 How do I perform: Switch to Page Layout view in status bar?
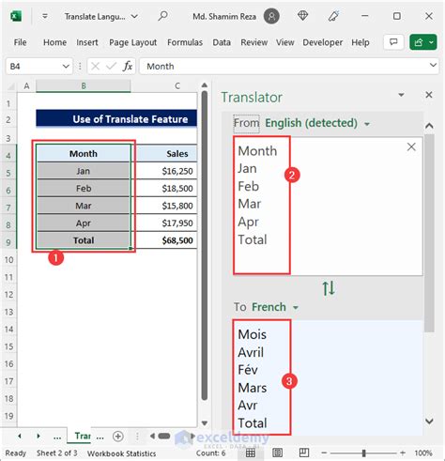coord(277,453)
